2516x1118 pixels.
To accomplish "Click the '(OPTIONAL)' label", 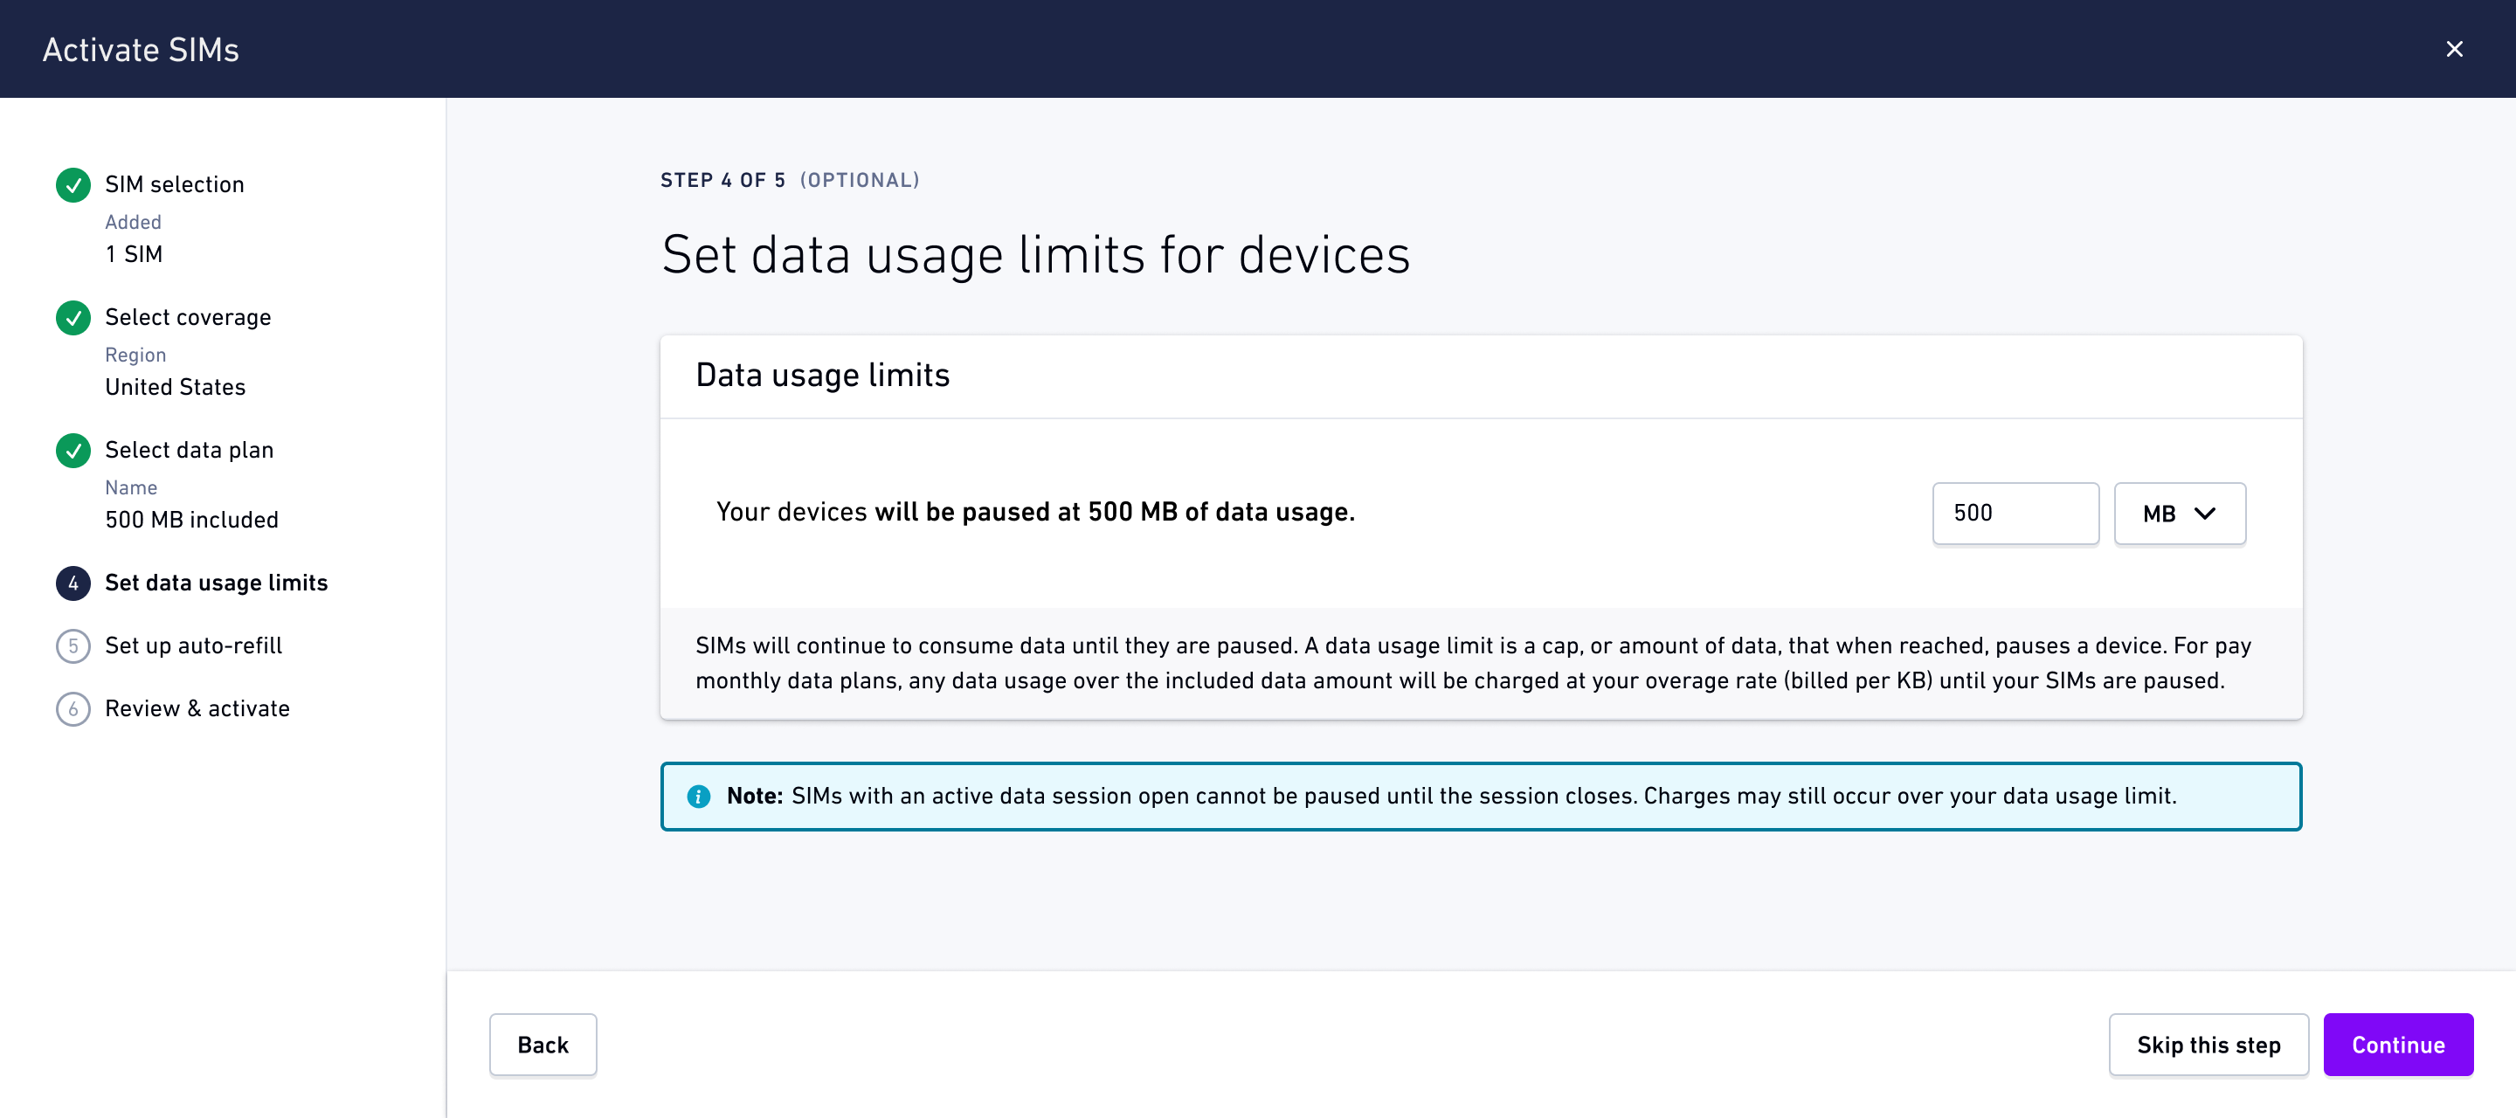I will pos(860,180).
